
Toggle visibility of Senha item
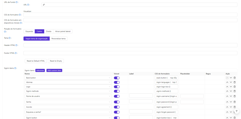tap(117, 102)
